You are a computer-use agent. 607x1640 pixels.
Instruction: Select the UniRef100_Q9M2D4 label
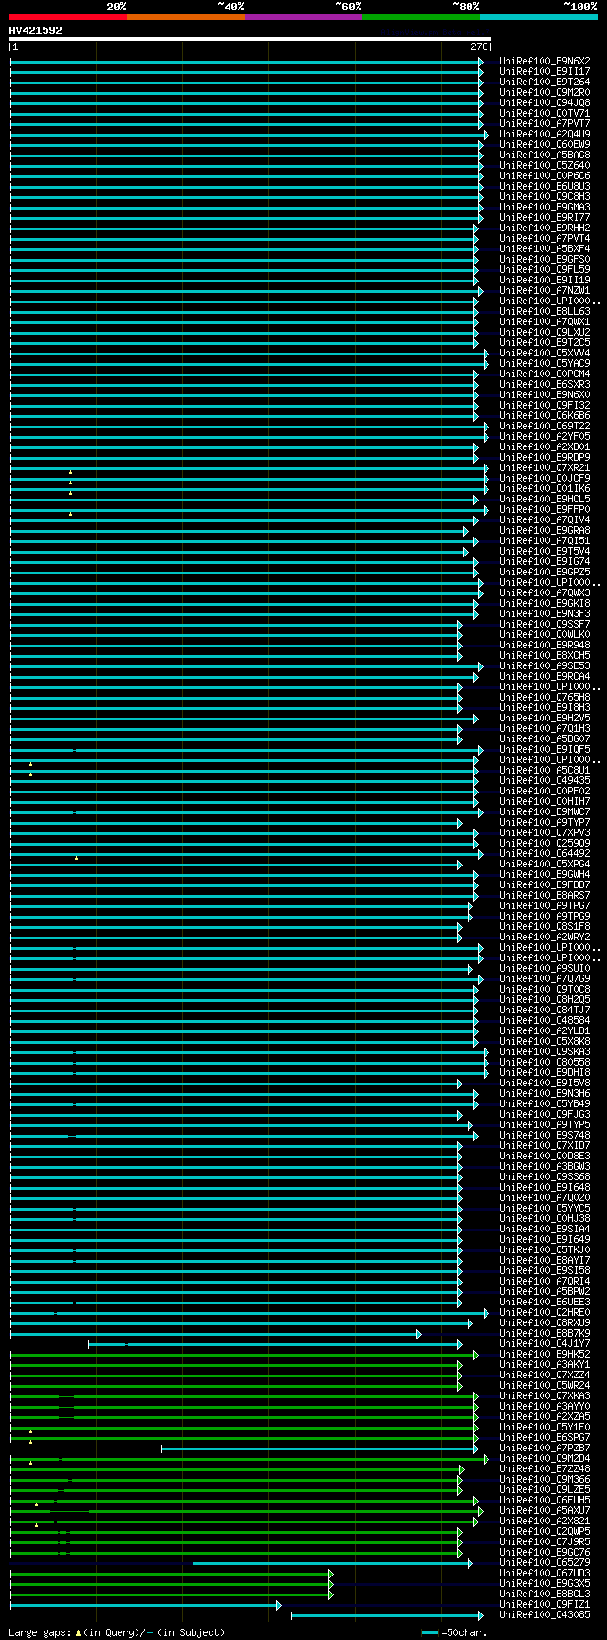pos(544,1458)
